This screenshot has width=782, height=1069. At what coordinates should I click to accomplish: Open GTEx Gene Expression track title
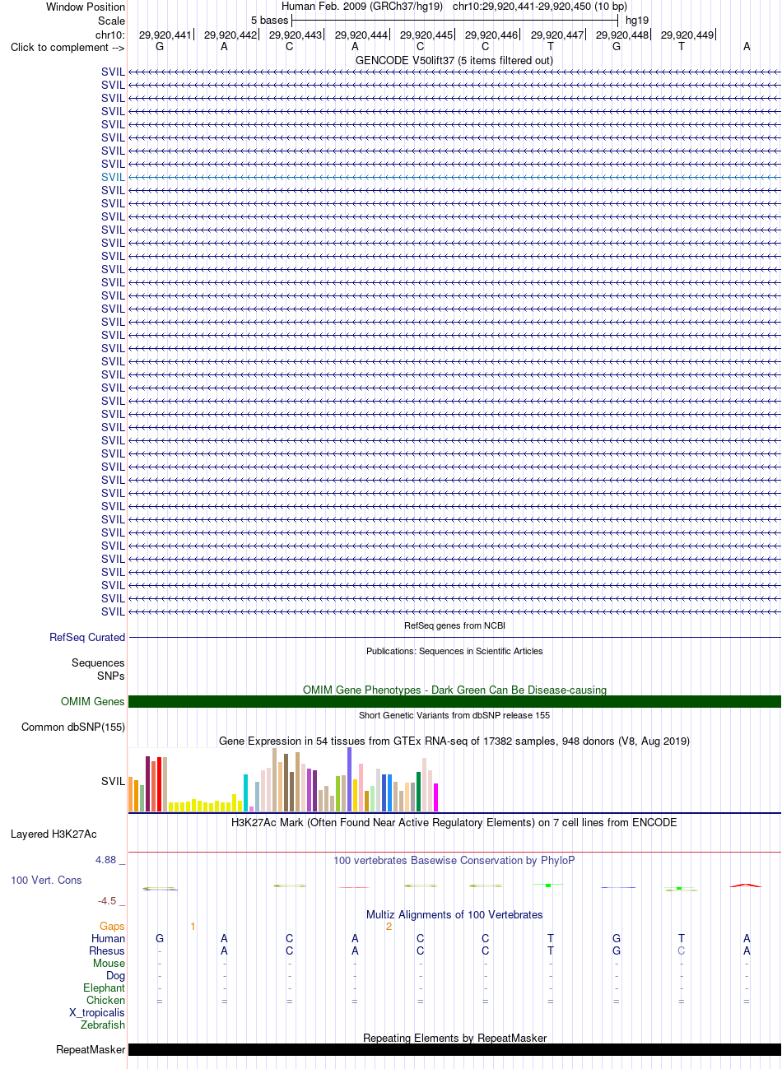tap(454, 741)
